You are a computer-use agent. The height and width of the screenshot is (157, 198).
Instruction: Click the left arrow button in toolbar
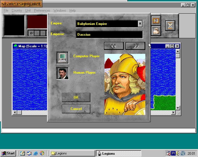tap(31, 33)
